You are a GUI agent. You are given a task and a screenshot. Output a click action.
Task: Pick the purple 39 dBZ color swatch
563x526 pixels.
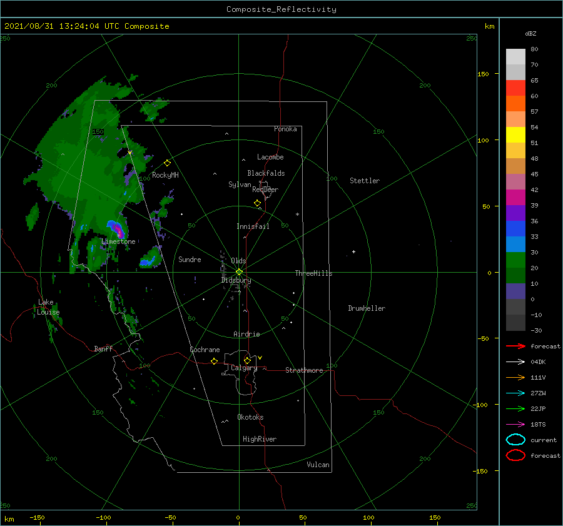(515, 213)
